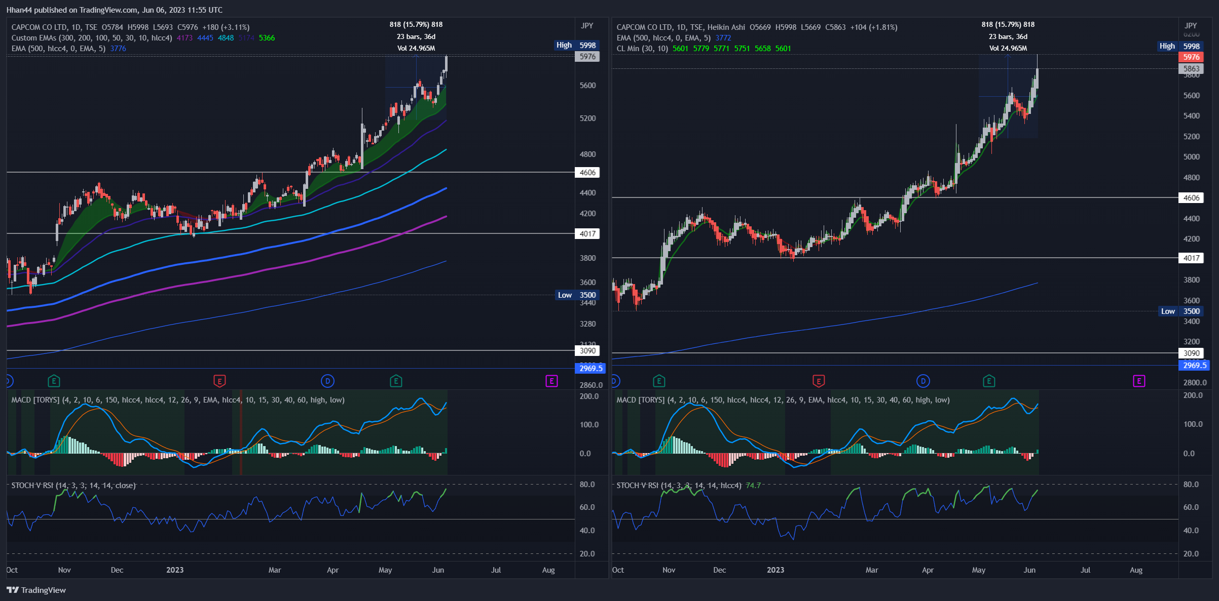Click the gray 5863 price label on right axis
Viewport: 1219px width, 601px height.
coord(1191,69)
